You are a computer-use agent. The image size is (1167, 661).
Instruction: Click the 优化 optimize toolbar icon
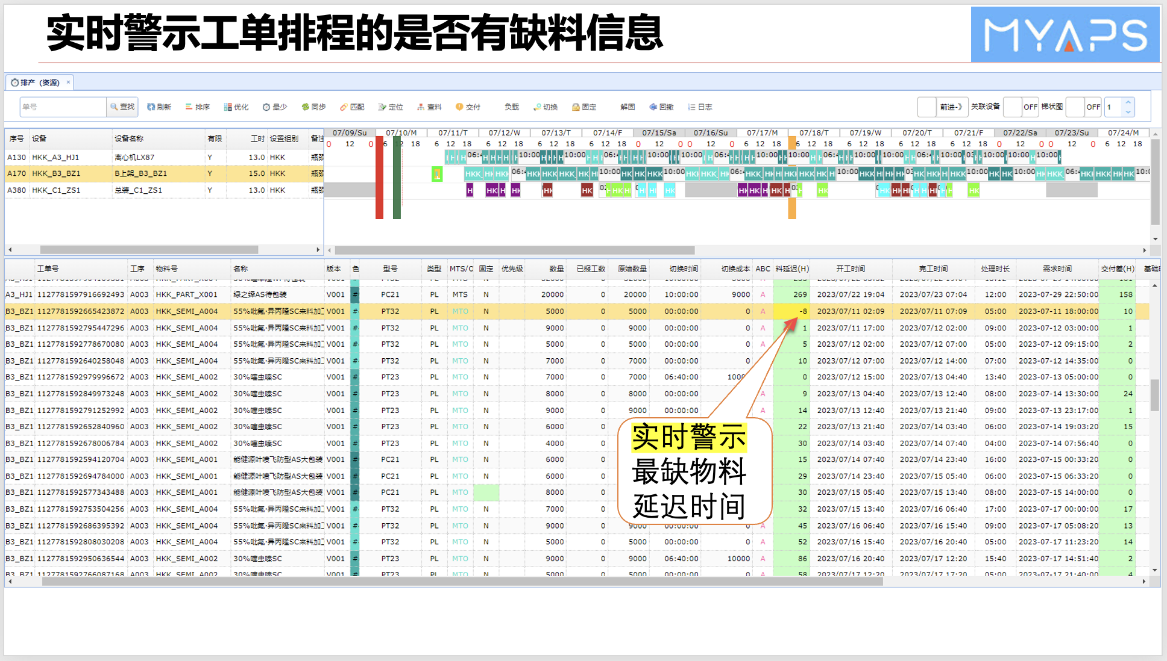pos(228,107)
